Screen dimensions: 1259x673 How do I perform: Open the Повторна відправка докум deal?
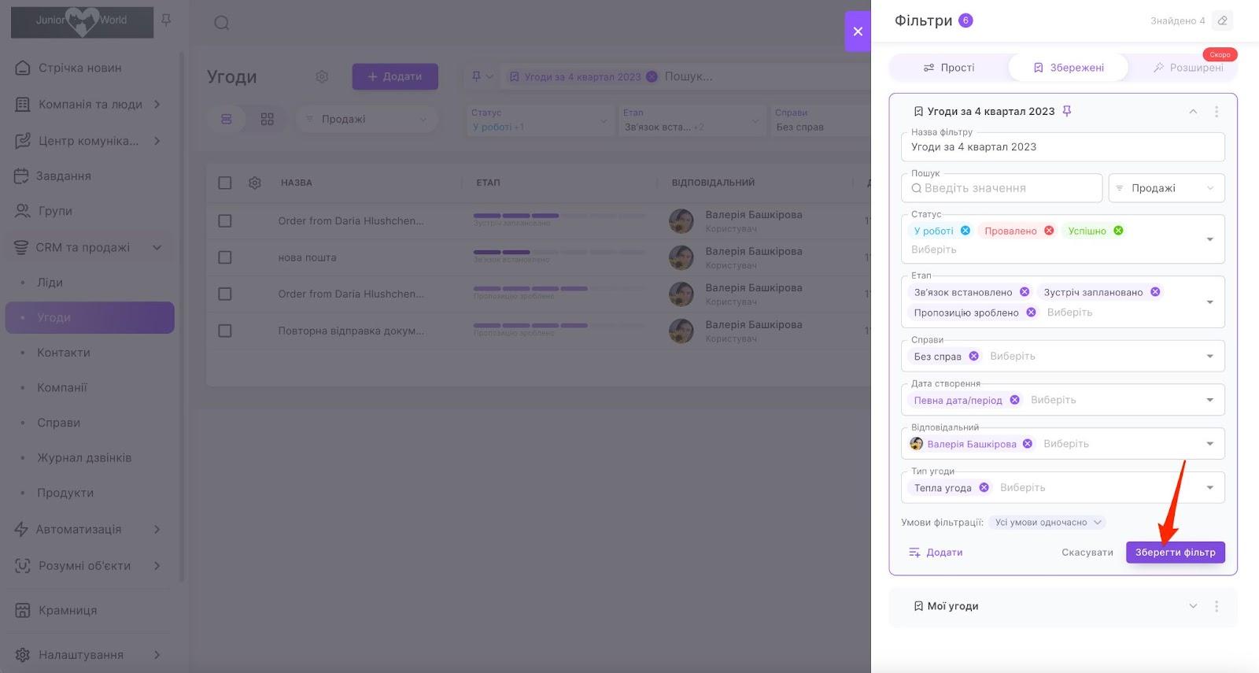(351, 331)
